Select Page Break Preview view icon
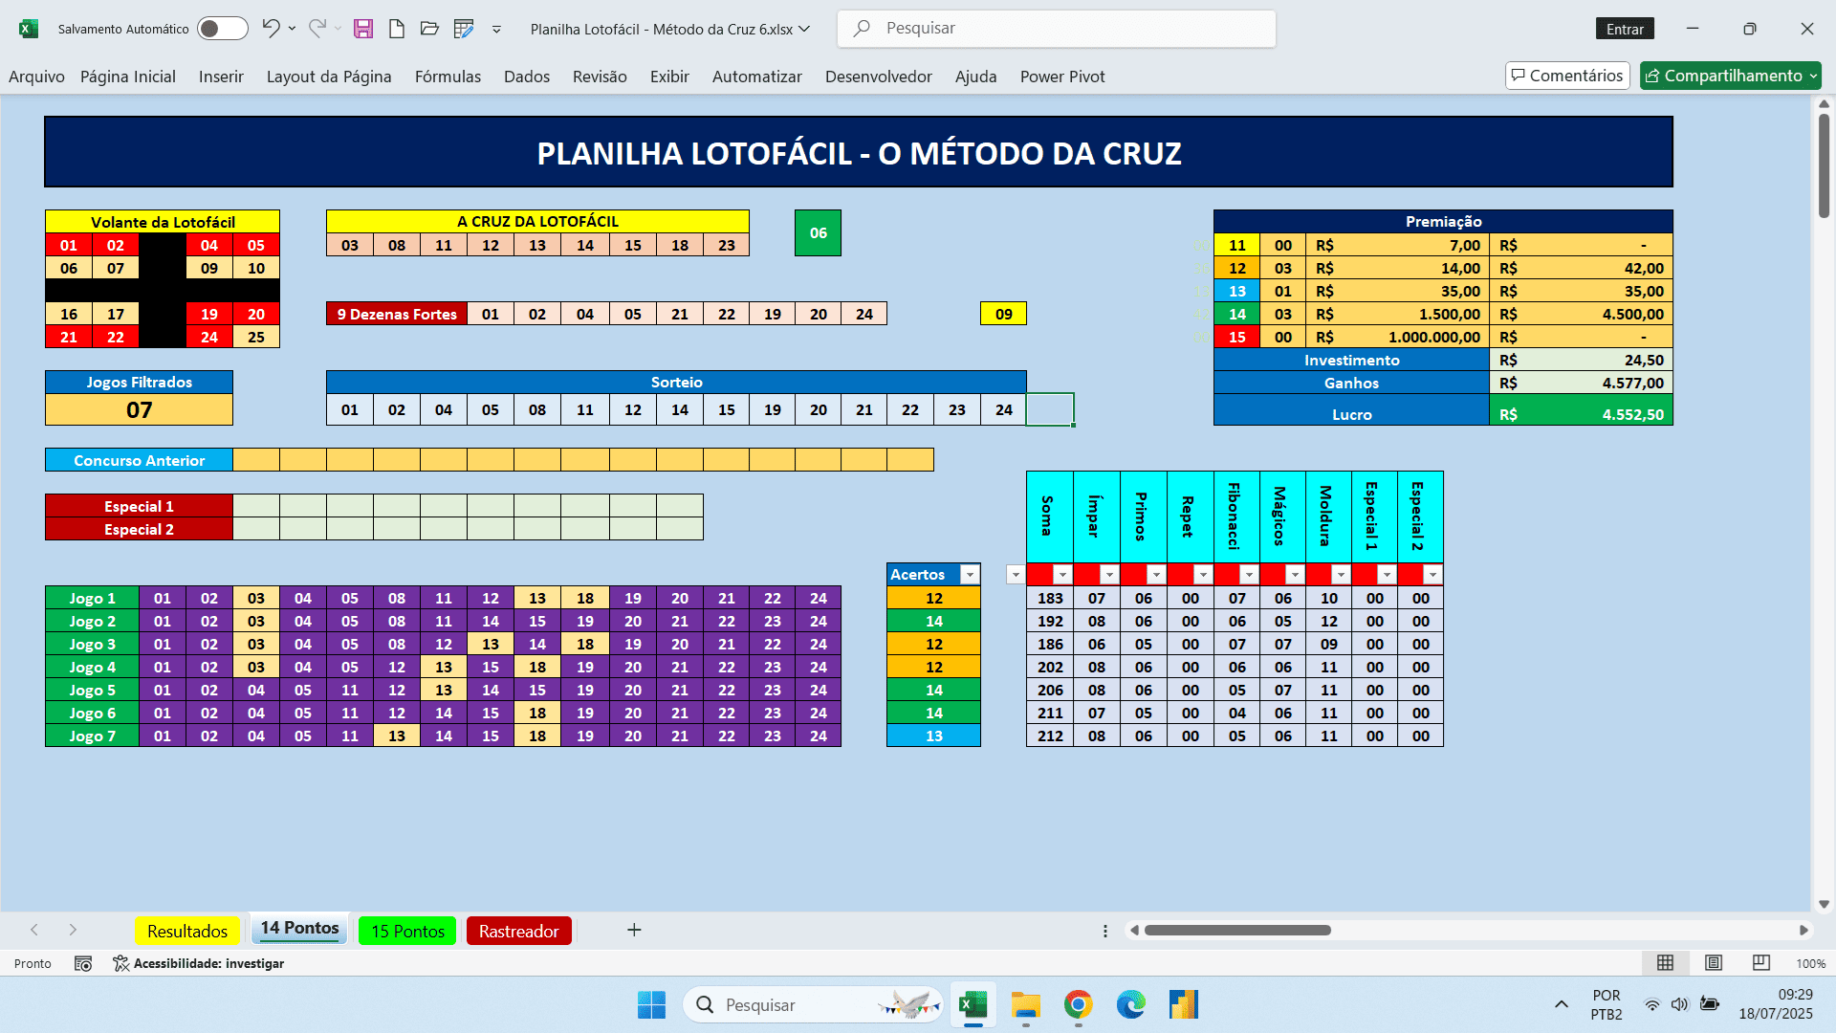The width and height of the screenshot is (1836, 1033). (1761, 963)
